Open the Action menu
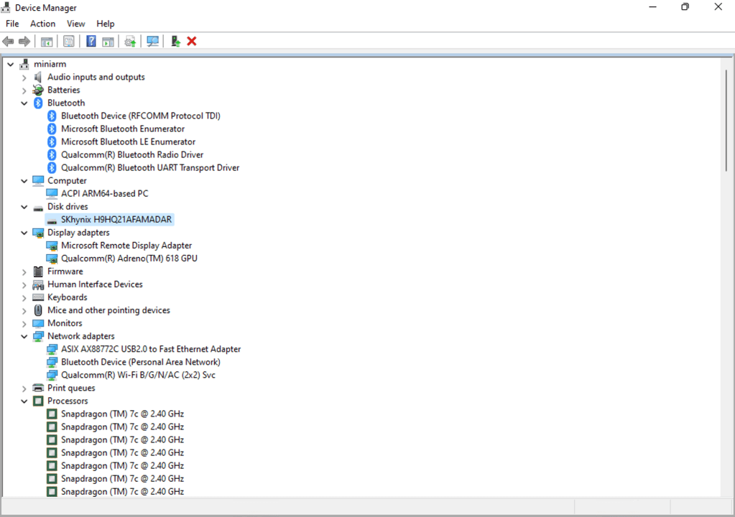The width and height of the screenshot is (735, 517). 42,24
